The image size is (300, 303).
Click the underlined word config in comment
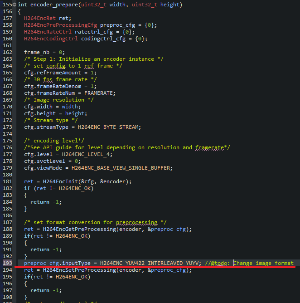click(56, 66)
